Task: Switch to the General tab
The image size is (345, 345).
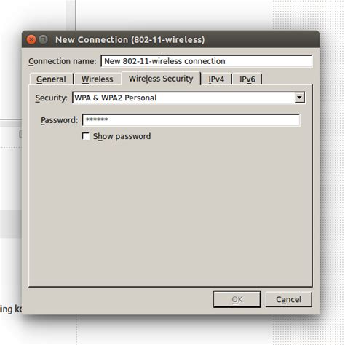Action: pyautogui.click(x=51, y=79)
